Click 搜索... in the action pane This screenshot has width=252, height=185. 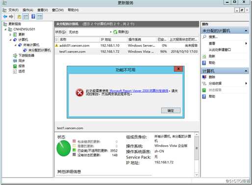[x=213, y=37]
